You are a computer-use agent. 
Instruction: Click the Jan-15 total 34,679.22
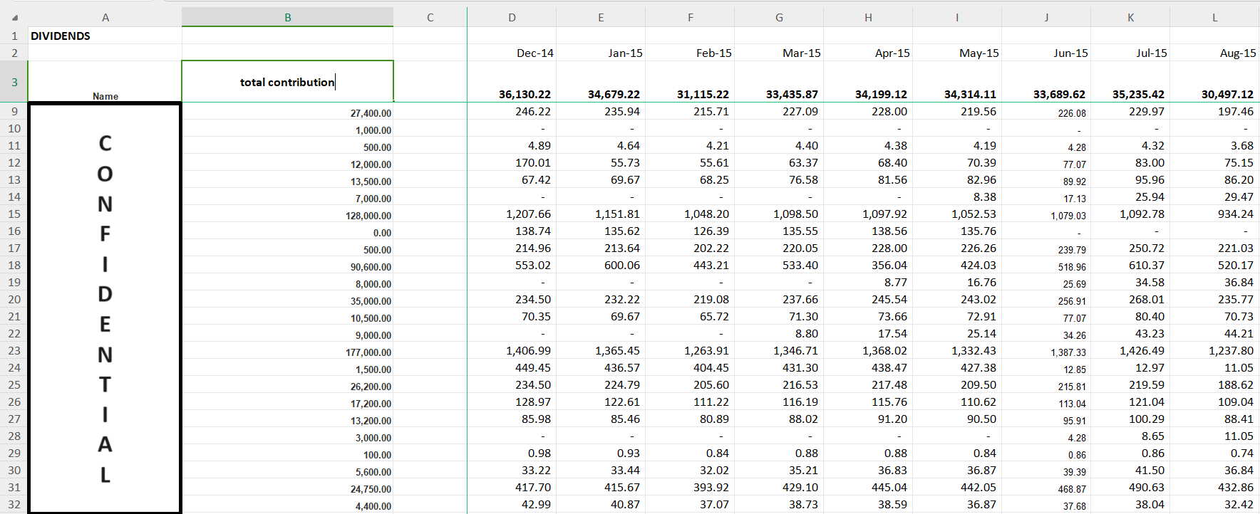[601, 82]
